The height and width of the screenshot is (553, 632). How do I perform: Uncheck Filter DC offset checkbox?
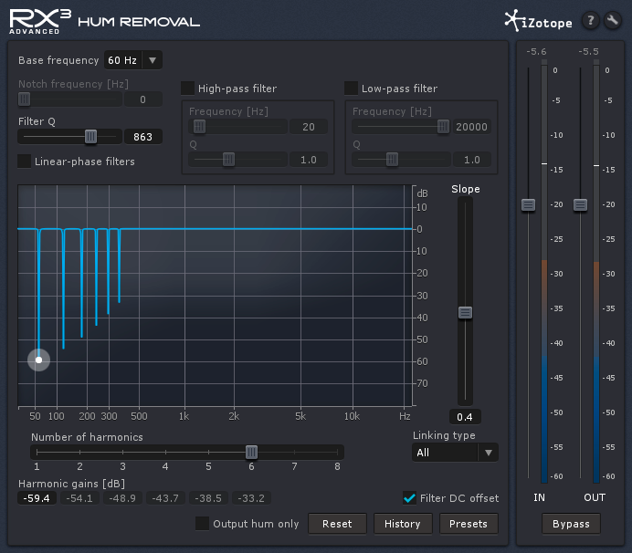409,498
